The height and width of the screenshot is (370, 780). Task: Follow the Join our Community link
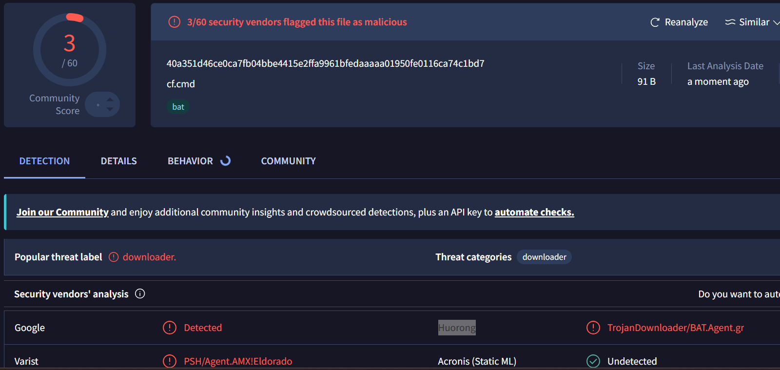(x=62, y=212)
